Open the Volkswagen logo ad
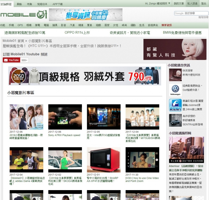Screen dimensions: 209x200 coord(175,90)
